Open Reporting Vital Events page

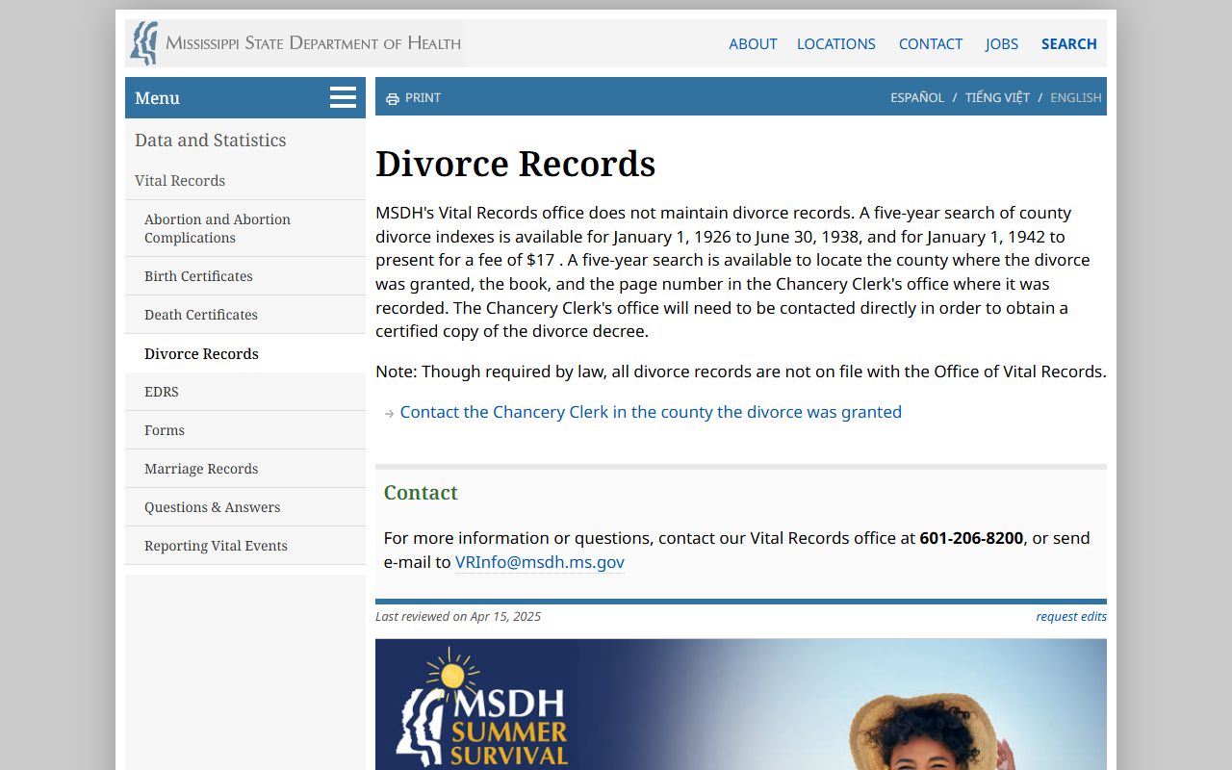pos(245,546)
